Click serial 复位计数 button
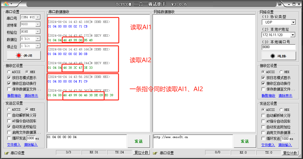Screen dimensions: 303x159 (x=141, y=153)
